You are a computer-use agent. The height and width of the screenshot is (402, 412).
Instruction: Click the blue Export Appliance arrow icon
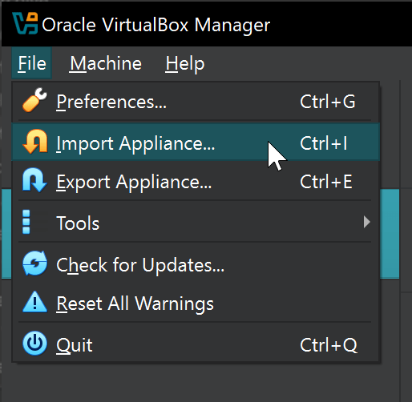point(34,180)
